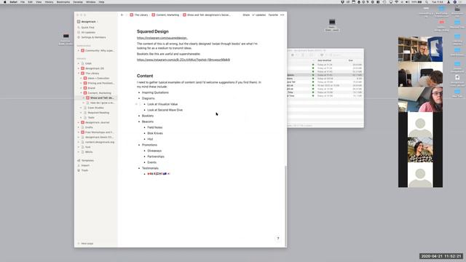Open the History menu in the menu bar
The height and width of the screenshot is (262, 466).
coord(49,1)
